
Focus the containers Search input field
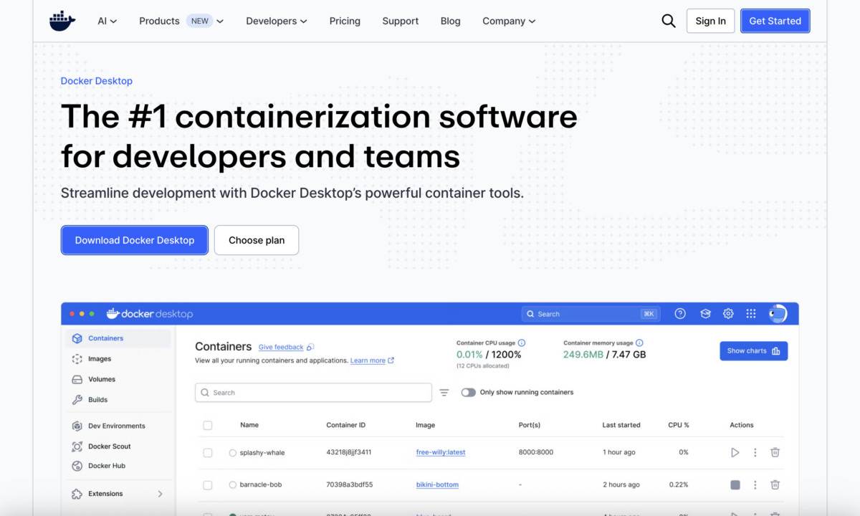coord(313,393)
